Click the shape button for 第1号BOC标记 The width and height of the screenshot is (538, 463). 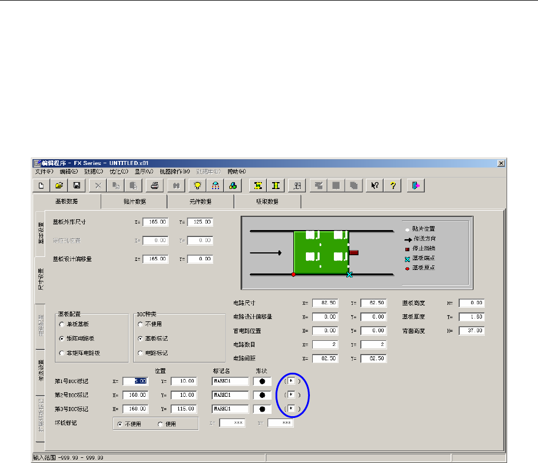(x=262, y=381)
